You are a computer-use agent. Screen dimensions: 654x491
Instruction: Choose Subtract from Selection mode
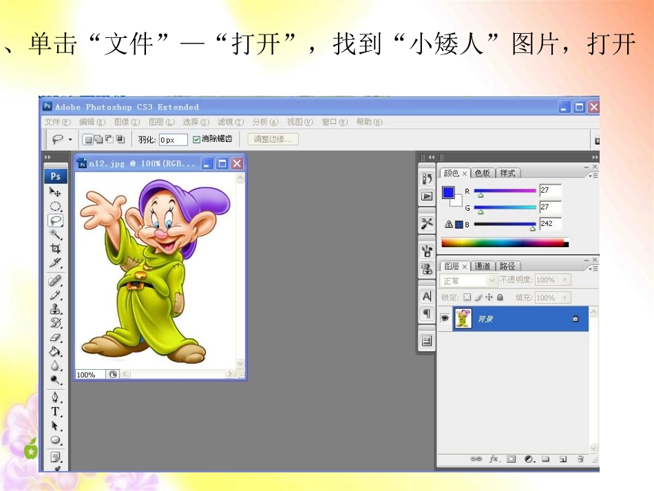click(109, 139)
